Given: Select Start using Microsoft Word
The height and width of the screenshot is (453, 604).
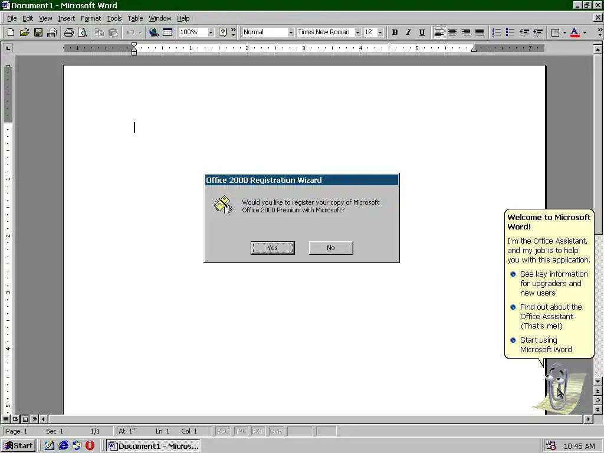Looking at the screenshot, I should tap(546, 344).
